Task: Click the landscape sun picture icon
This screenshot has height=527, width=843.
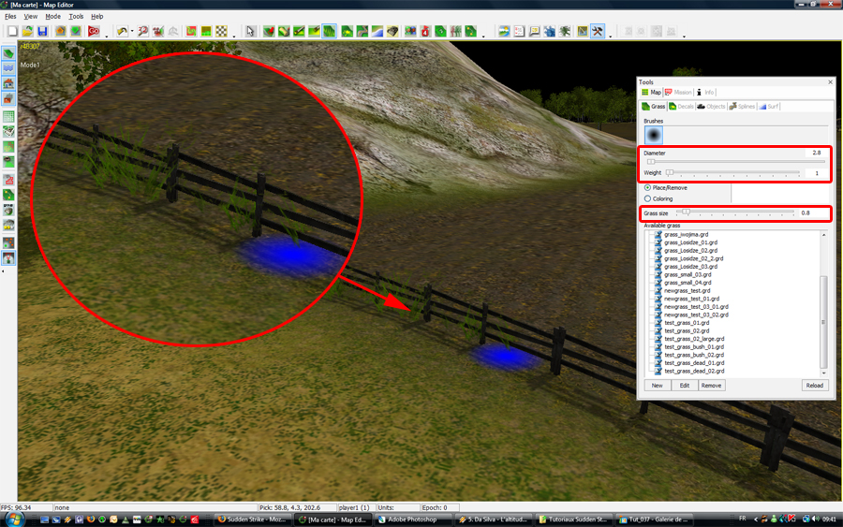Action: [x=503, y=31]
